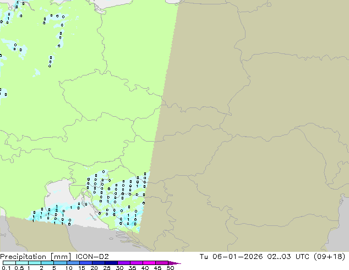Click the 'Precipitation [mm]' title text
Viewport: 349px width, 270px height.
click(36, 257)
